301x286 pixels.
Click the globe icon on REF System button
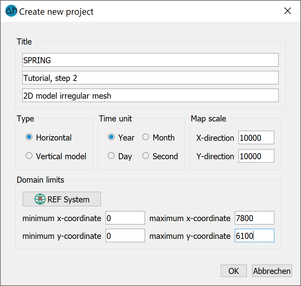click(x=40, y=199)
